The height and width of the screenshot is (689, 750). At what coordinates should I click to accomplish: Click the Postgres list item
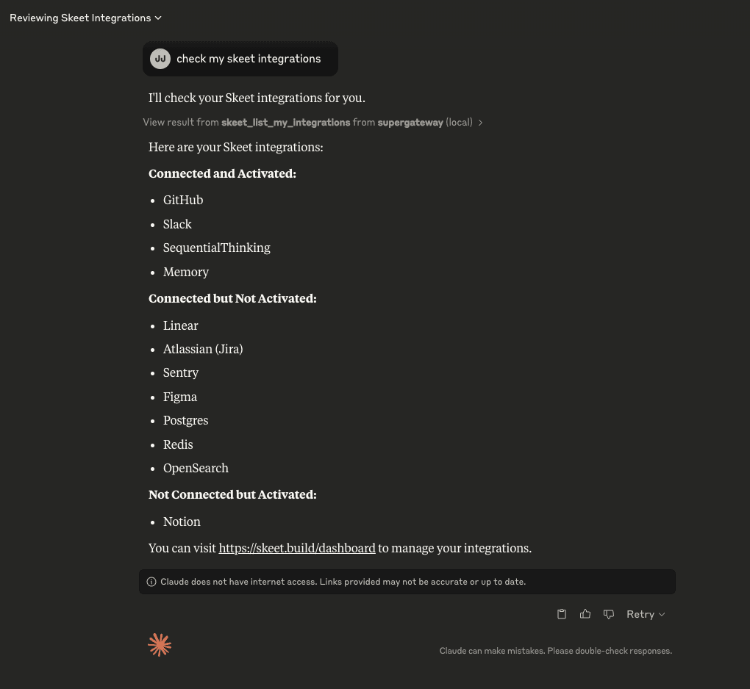click(185, 420)
